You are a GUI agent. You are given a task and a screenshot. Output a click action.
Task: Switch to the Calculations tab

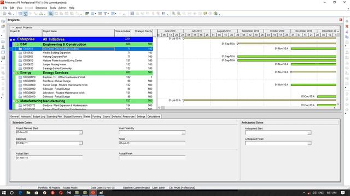pos(154,117)
